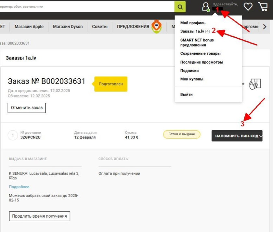Open the wishlist heart icon
Image resolution: width=273 pixels, height=232 pixels.
pyautogui.click(x=248, y=7)
